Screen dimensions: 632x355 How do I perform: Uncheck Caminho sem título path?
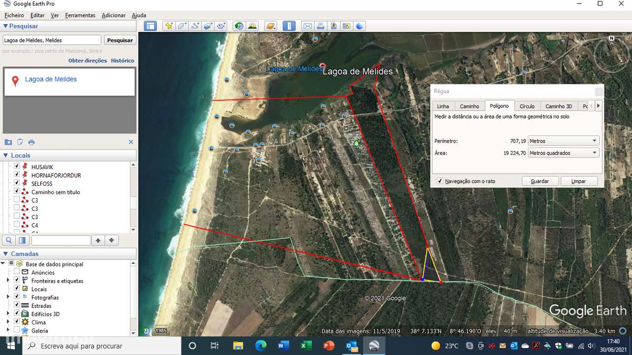[17, 191]
